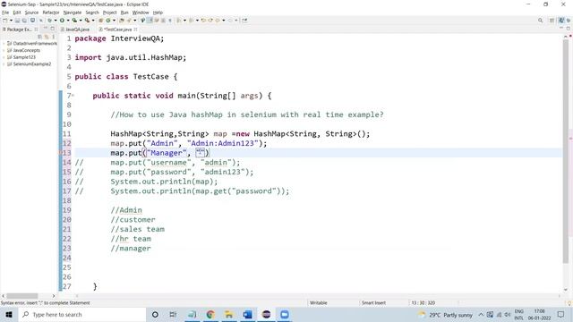Toggle Pin Editor button
Screen dimensions: 573x322
(244, 21)
